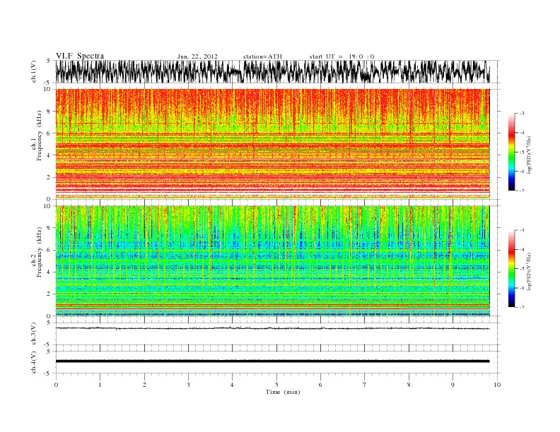Click time axis tick label '0'
The image size is (560, 432).
56,385
